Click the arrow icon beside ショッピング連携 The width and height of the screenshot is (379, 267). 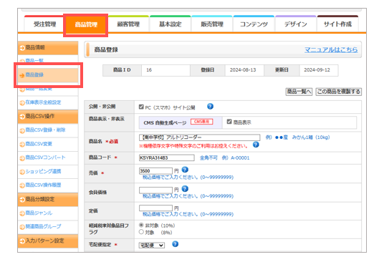tap(22, 172)
